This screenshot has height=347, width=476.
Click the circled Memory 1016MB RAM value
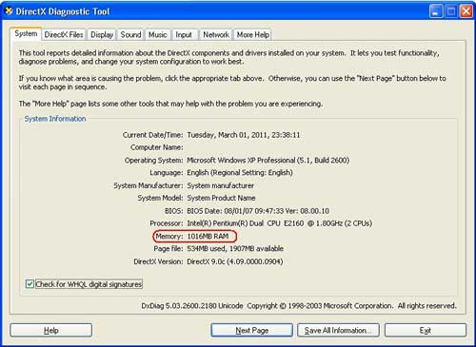click(x=208, y=236)
